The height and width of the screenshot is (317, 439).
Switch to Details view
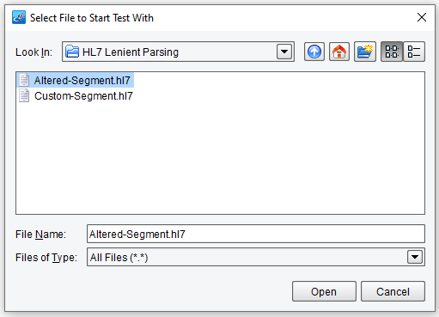pyautogui.click(x=414, y=52)
